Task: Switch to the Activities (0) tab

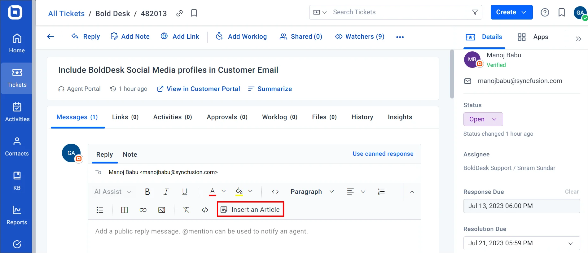Action: tap(173, 117)
